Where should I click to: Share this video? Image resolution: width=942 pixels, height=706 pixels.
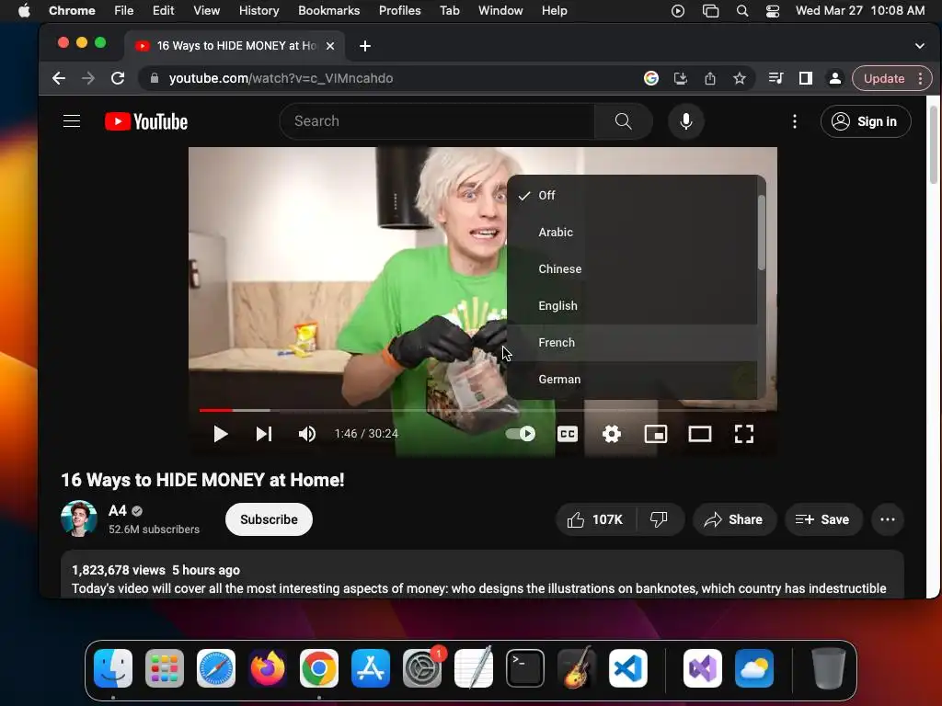point(734,519)
